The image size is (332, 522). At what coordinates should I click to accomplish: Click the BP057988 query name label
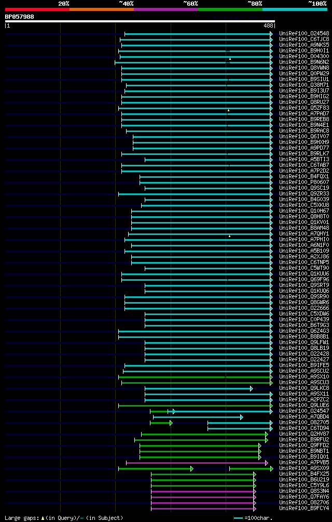click(19, 16)
